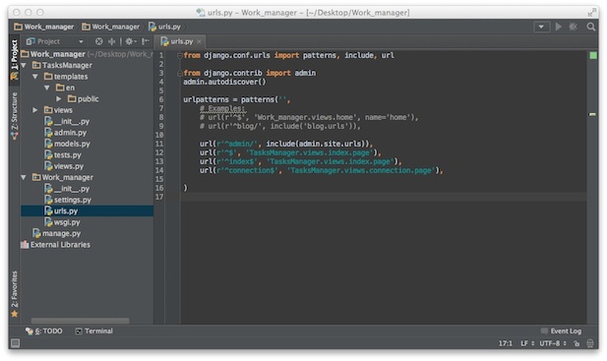Collapse the templates folder

[35, 77]
